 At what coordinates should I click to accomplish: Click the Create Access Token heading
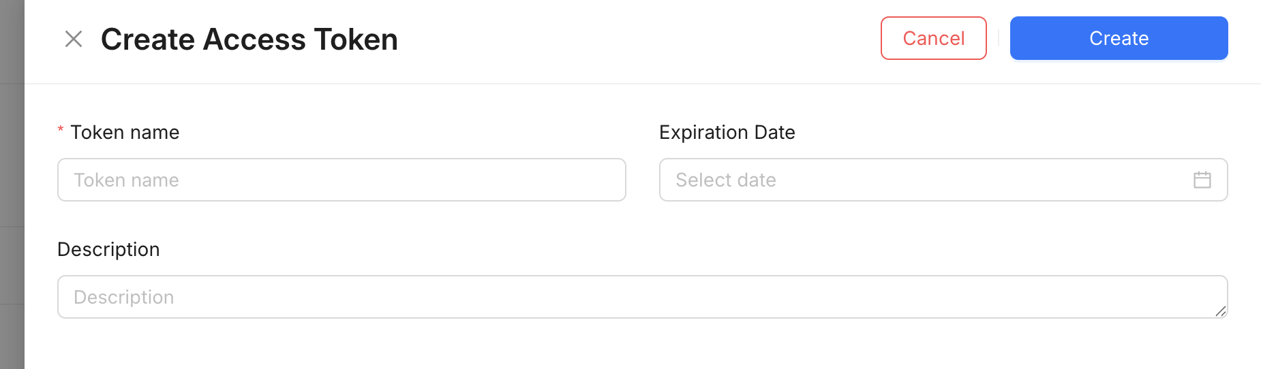pos(249,39)
